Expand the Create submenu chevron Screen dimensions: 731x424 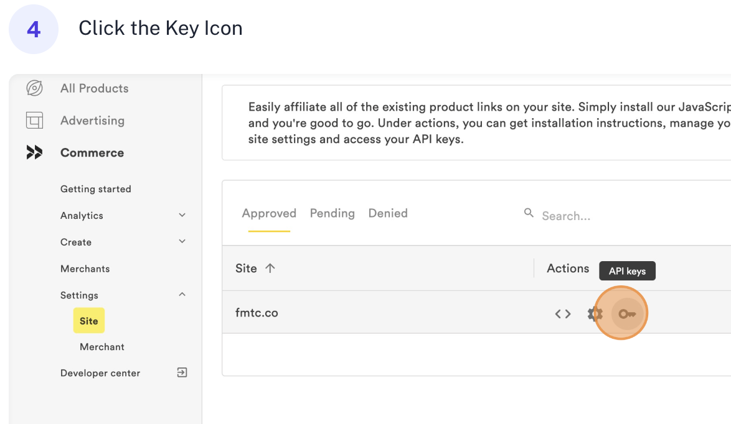tap(182, 242)
